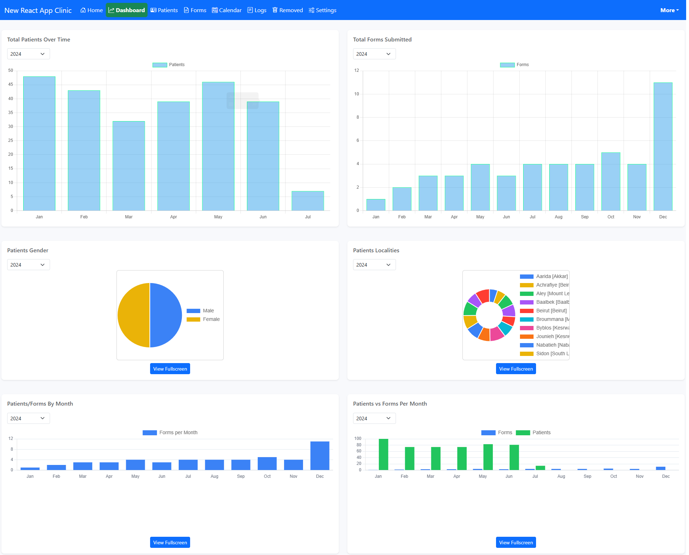The width and height of the screenshot is (689, 555).
Task: Click the Beirut red legend swatch
Action: click(527, 311)
